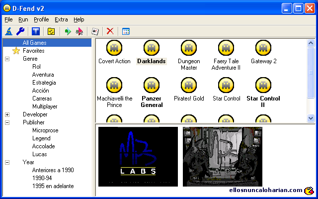This screenshot has height=199, width=318.
Task: Select the Multiplayer genre
Action: click(45, 106)
